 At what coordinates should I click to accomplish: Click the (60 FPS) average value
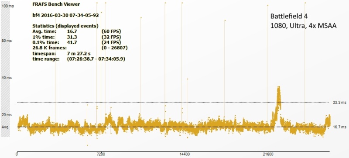click(111, 31)
